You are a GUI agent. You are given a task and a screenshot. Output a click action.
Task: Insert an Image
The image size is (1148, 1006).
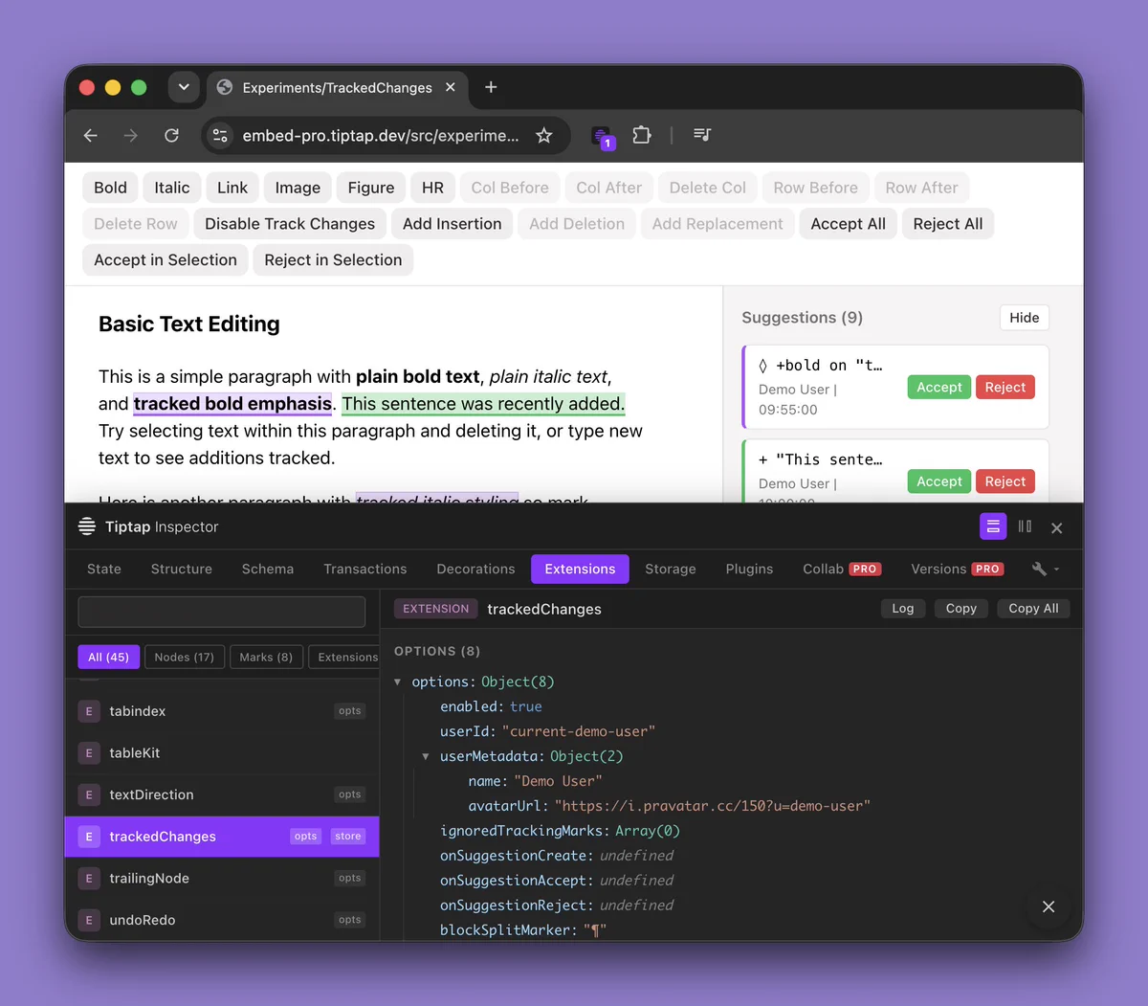pos(298,188)
